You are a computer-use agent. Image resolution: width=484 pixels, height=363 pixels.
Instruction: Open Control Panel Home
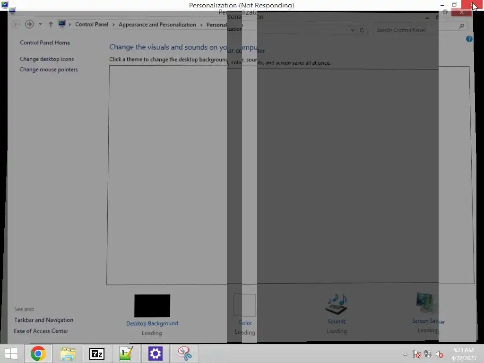(45, 43)
